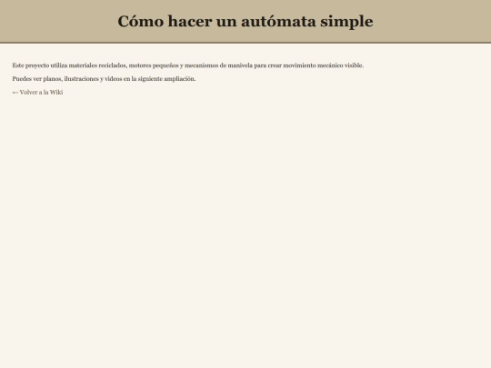Click the words "siguiente ampliación"
This screenshot has width=491, height=368.
tap(167, 78)
